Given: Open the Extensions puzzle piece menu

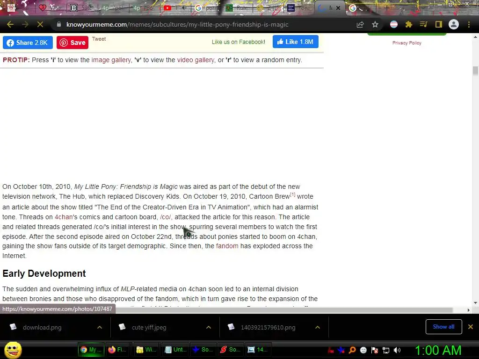Looking at the screenshot, I should pyautogui.click(x=409, y=24).
